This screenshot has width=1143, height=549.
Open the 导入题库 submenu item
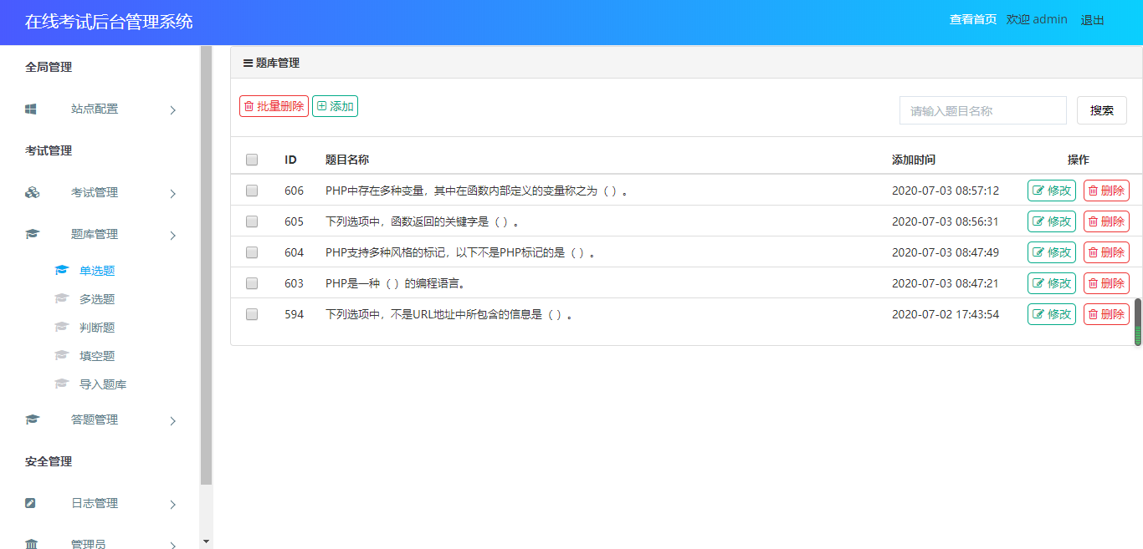coord(103,384)
